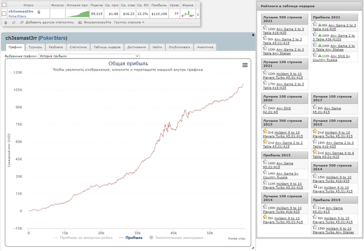This screenshot has width=364, height=251.
Task: Click star beside 10th Any Game Table Any Stakes
Action: click(265, 48)
